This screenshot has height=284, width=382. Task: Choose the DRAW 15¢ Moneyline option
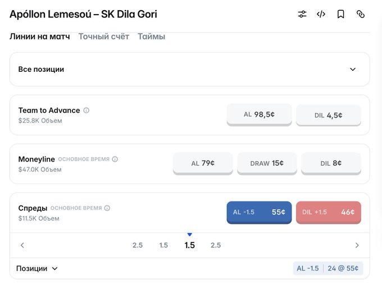coord(267,163)
